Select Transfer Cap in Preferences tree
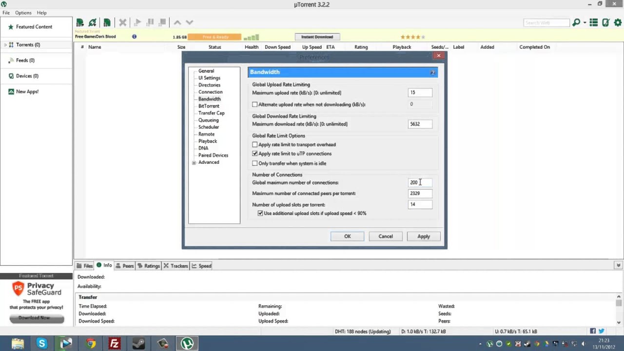Screen dimensions: 624x351 click(211, 113)
